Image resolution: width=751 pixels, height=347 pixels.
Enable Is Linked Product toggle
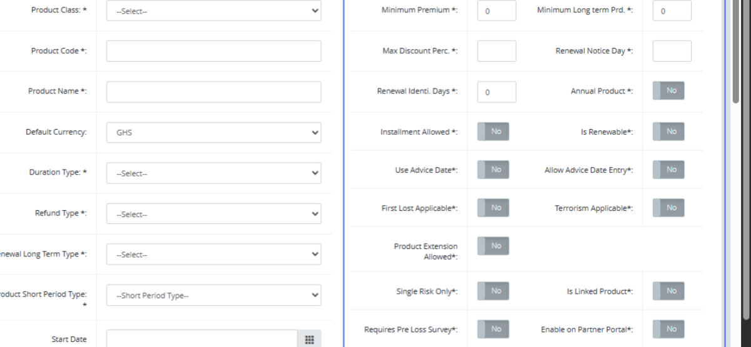(668, 291)
